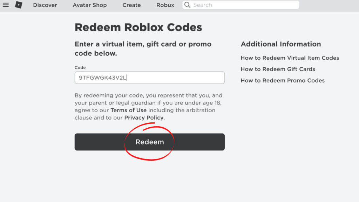Open How to Redeem Virtual Item Codes

point(290,58)
